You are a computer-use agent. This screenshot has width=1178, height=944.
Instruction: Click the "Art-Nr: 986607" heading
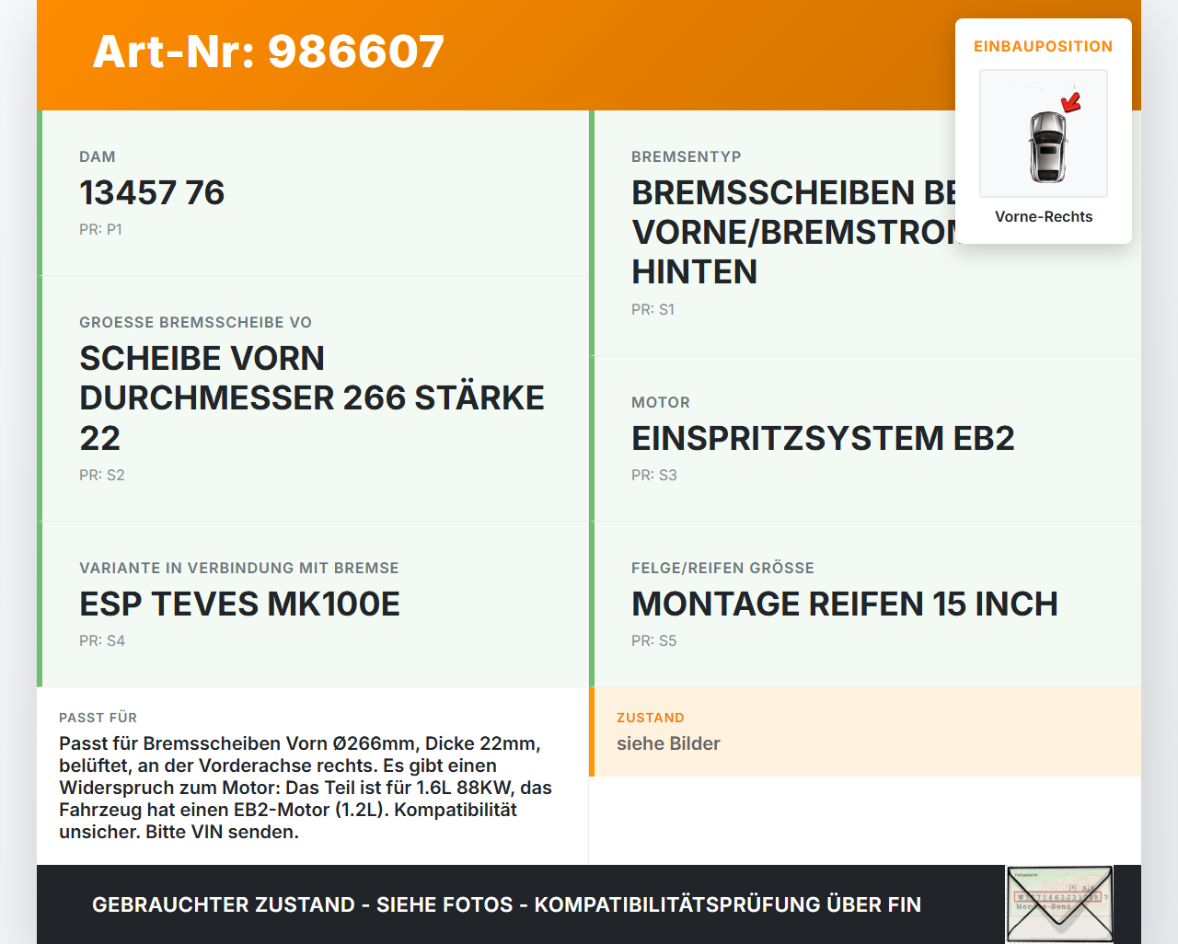(268, 52)
